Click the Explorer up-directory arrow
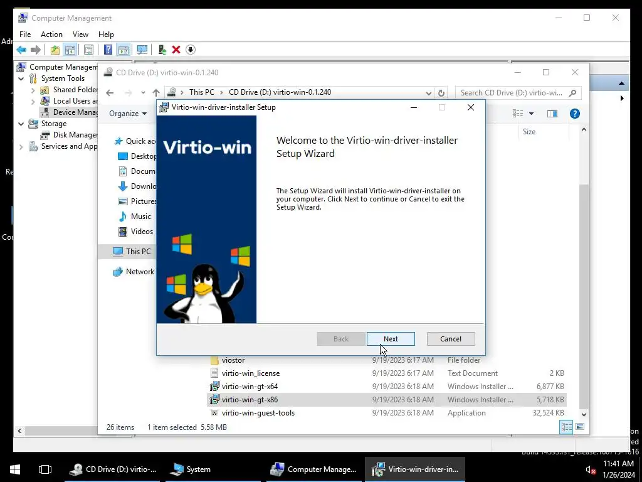The height and width of the screenshot is (482, 642). point(156,93)
